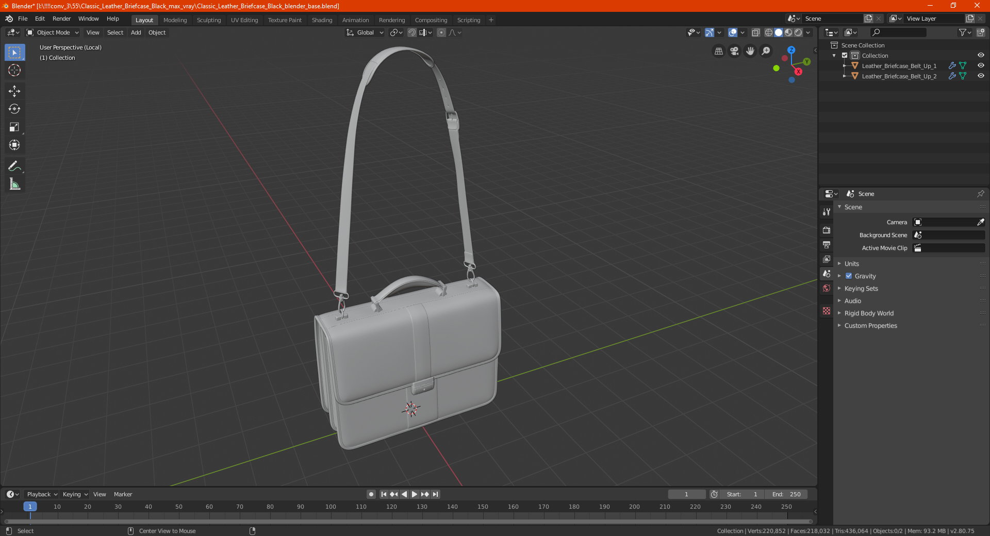Add a new workspace with plus button

[x=491, y=20]
